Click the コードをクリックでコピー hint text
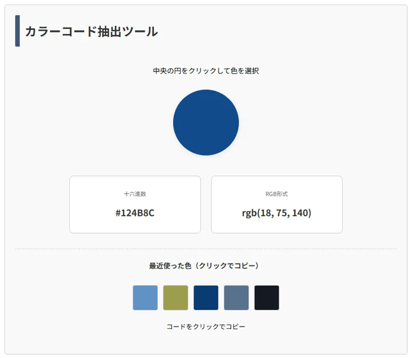This screenshot has width=411, height=358. click(206, 327)
